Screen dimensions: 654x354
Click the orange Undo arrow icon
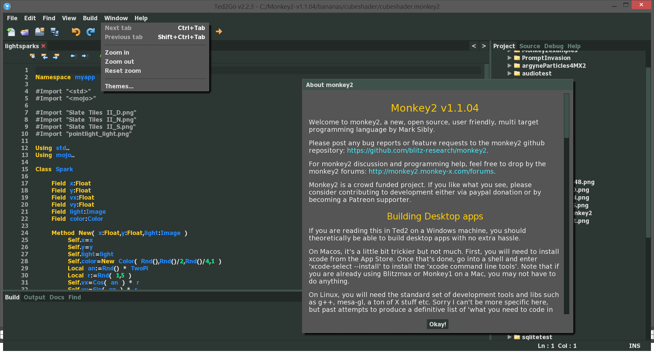coord(76,32)
